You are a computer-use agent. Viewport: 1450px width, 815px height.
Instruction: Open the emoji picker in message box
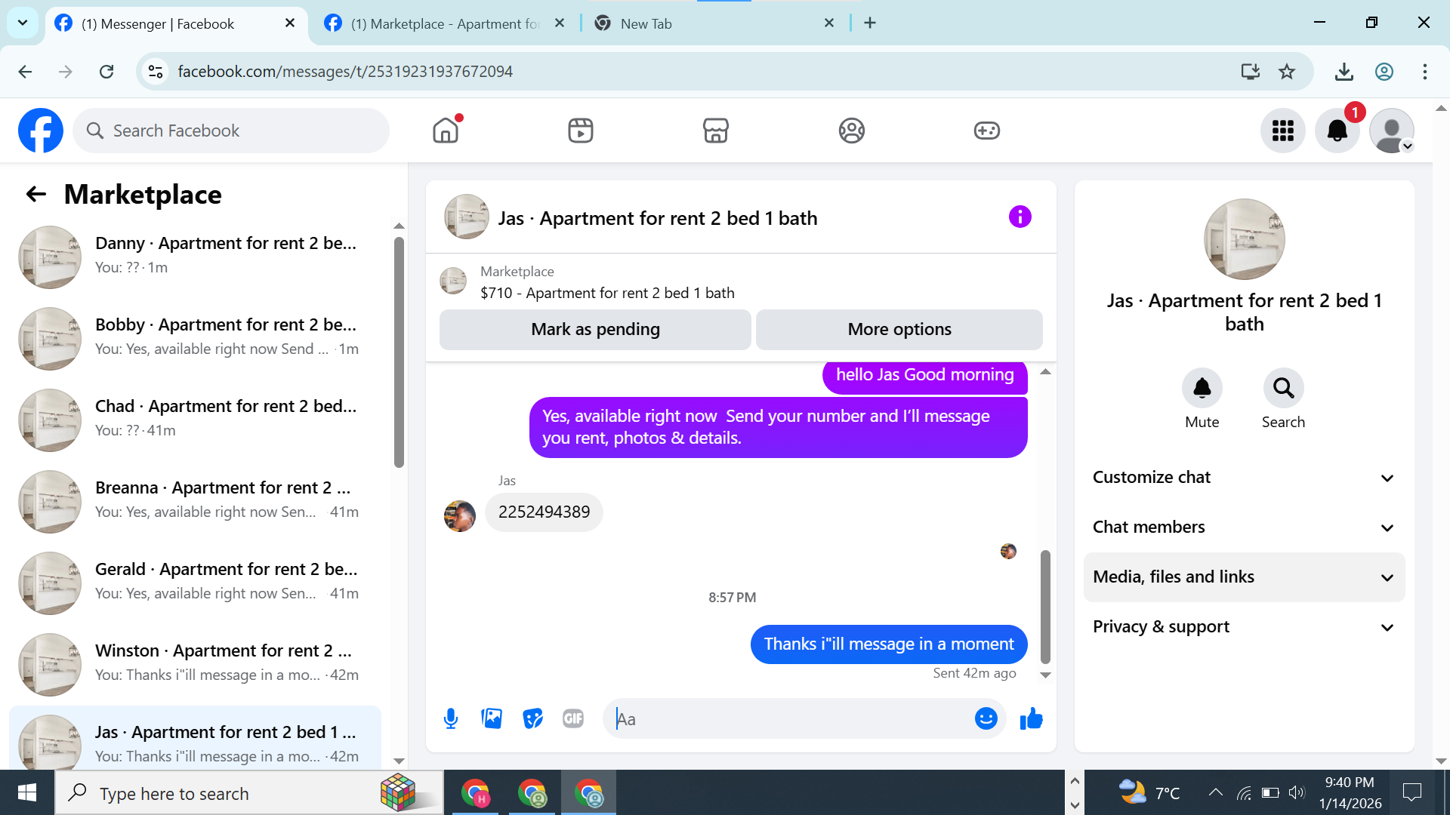click(x=986, y=718)
